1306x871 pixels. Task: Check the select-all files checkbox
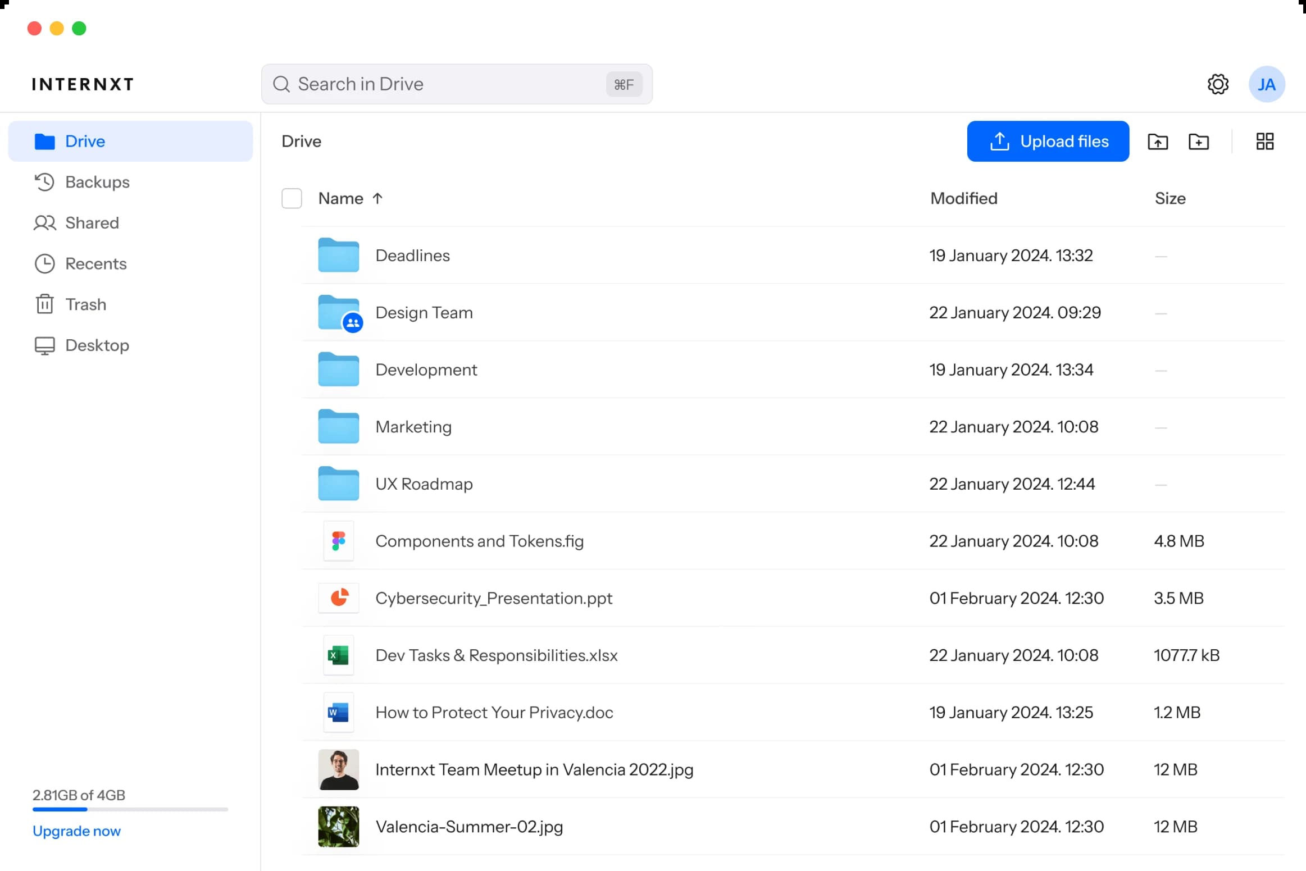pos(292,198)
